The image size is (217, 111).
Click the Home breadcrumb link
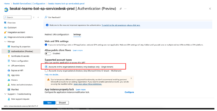7,4
